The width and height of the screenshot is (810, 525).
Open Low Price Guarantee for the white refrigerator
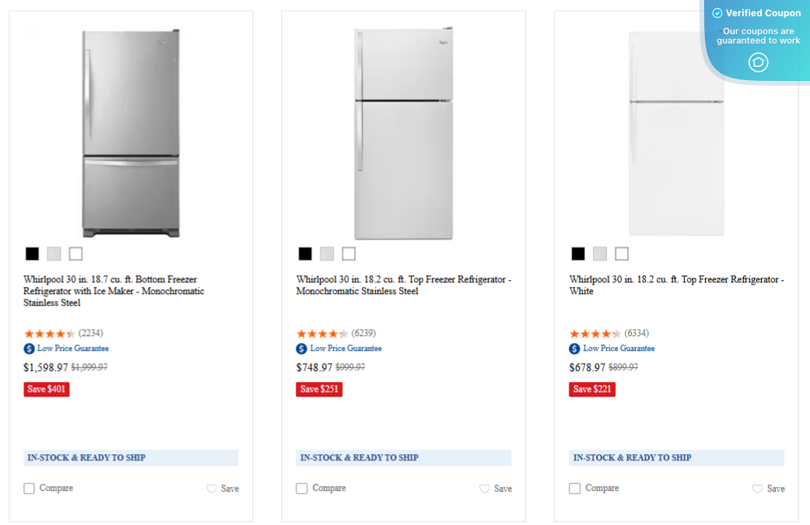[x=619, y=348]
